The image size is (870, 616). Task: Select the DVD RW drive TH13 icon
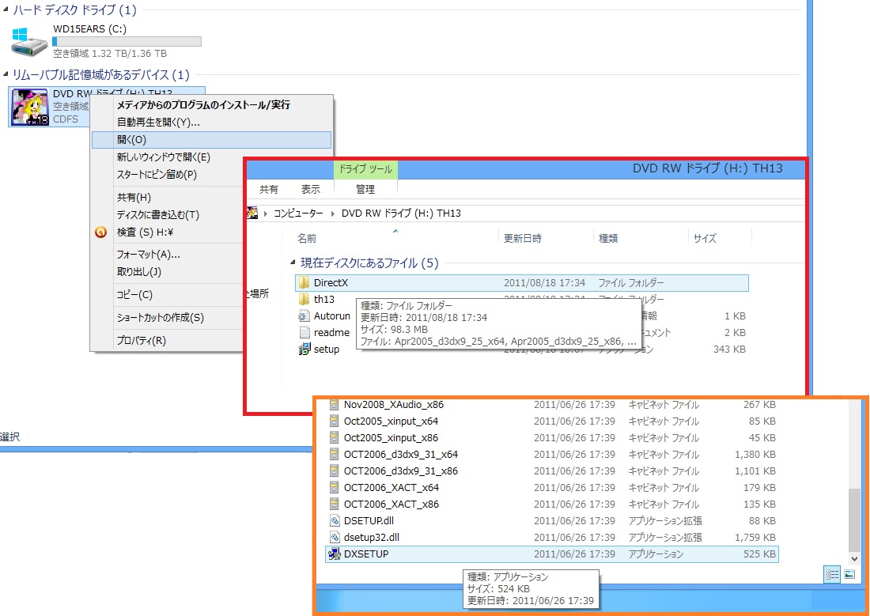pos(30,107)
